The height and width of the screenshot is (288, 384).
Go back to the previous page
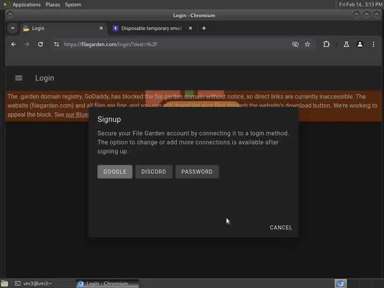[14, 44]
